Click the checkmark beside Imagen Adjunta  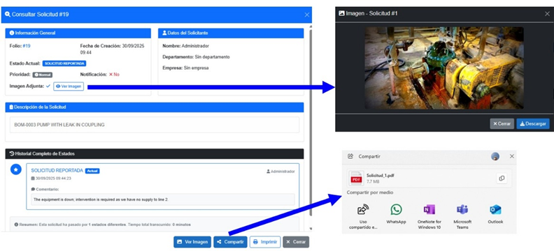click(48, 86)
